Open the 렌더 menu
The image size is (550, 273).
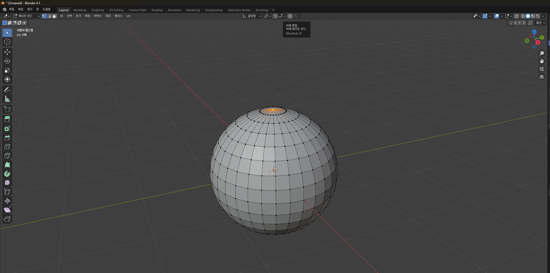coord(30,9)
